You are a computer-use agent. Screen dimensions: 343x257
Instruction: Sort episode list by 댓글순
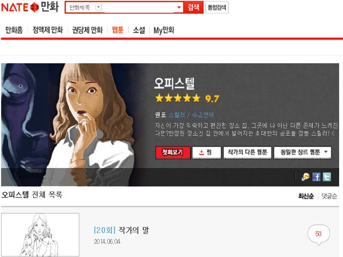(329, 196)
